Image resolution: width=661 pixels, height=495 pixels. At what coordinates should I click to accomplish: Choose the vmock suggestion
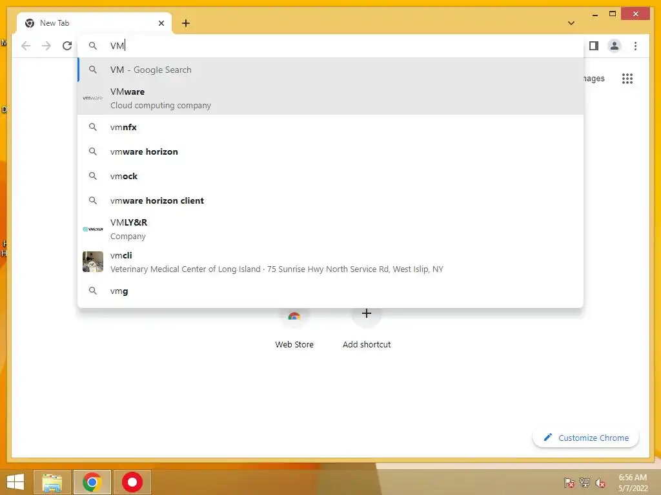point(330,176)
